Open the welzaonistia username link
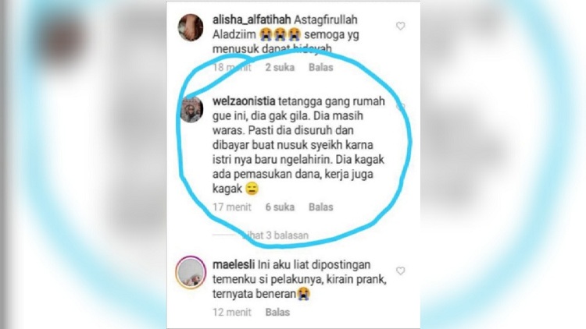The width and height of the screenshot is (586, 329). point(244,101)
